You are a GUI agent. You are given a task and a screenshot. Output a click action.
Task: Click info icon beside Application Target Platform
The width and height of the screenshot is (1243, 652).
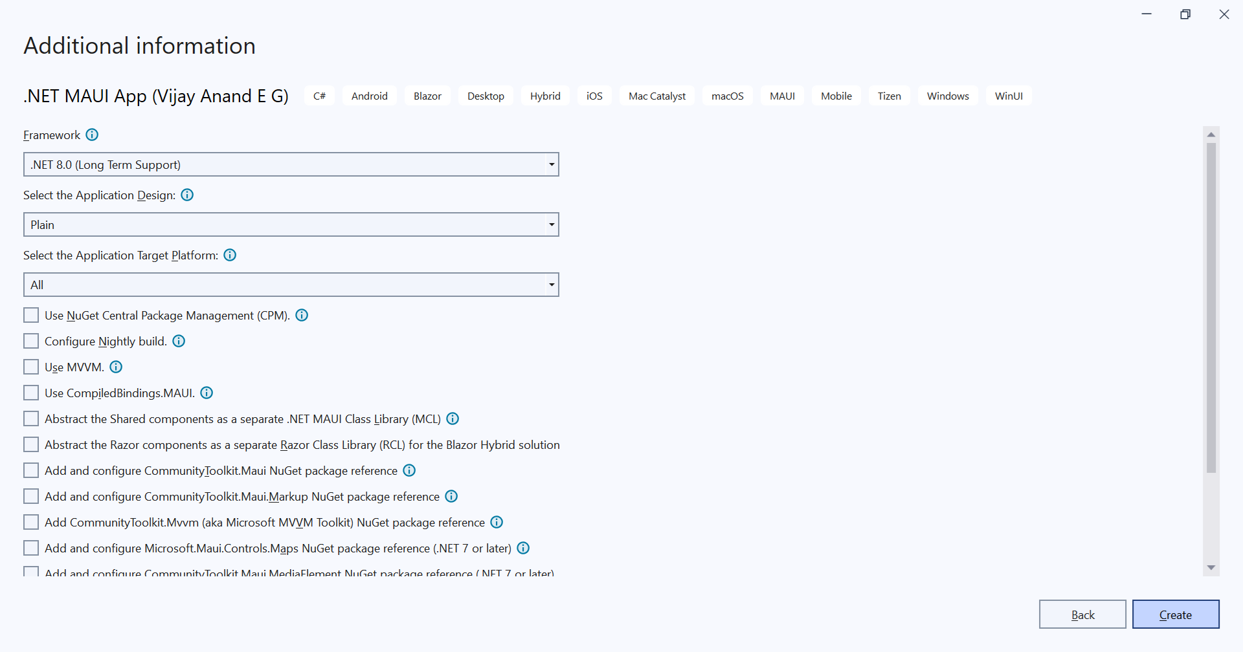(230, 255)
